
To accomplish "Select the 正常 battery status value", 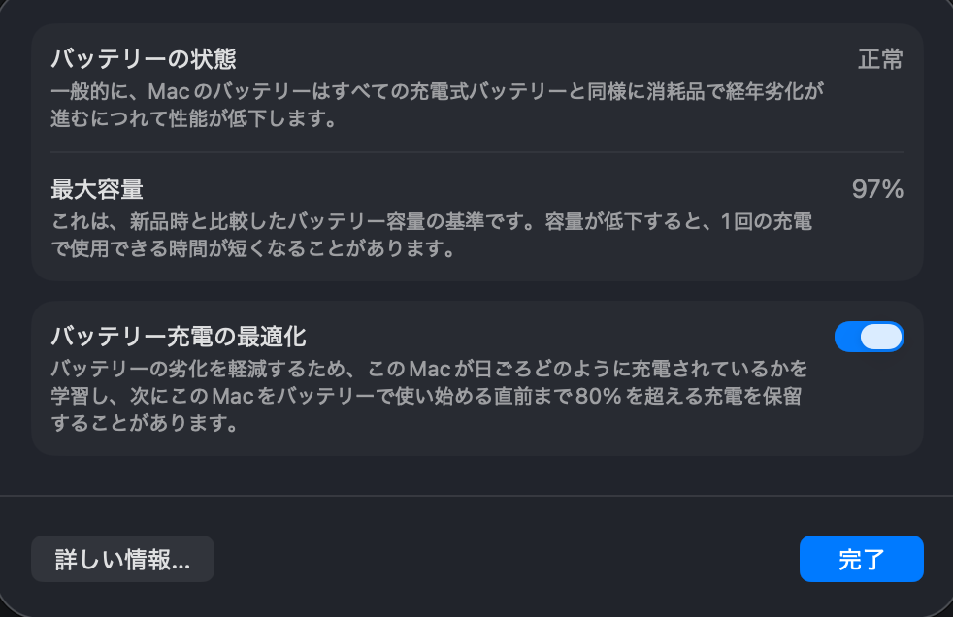I will coord(880,59).
